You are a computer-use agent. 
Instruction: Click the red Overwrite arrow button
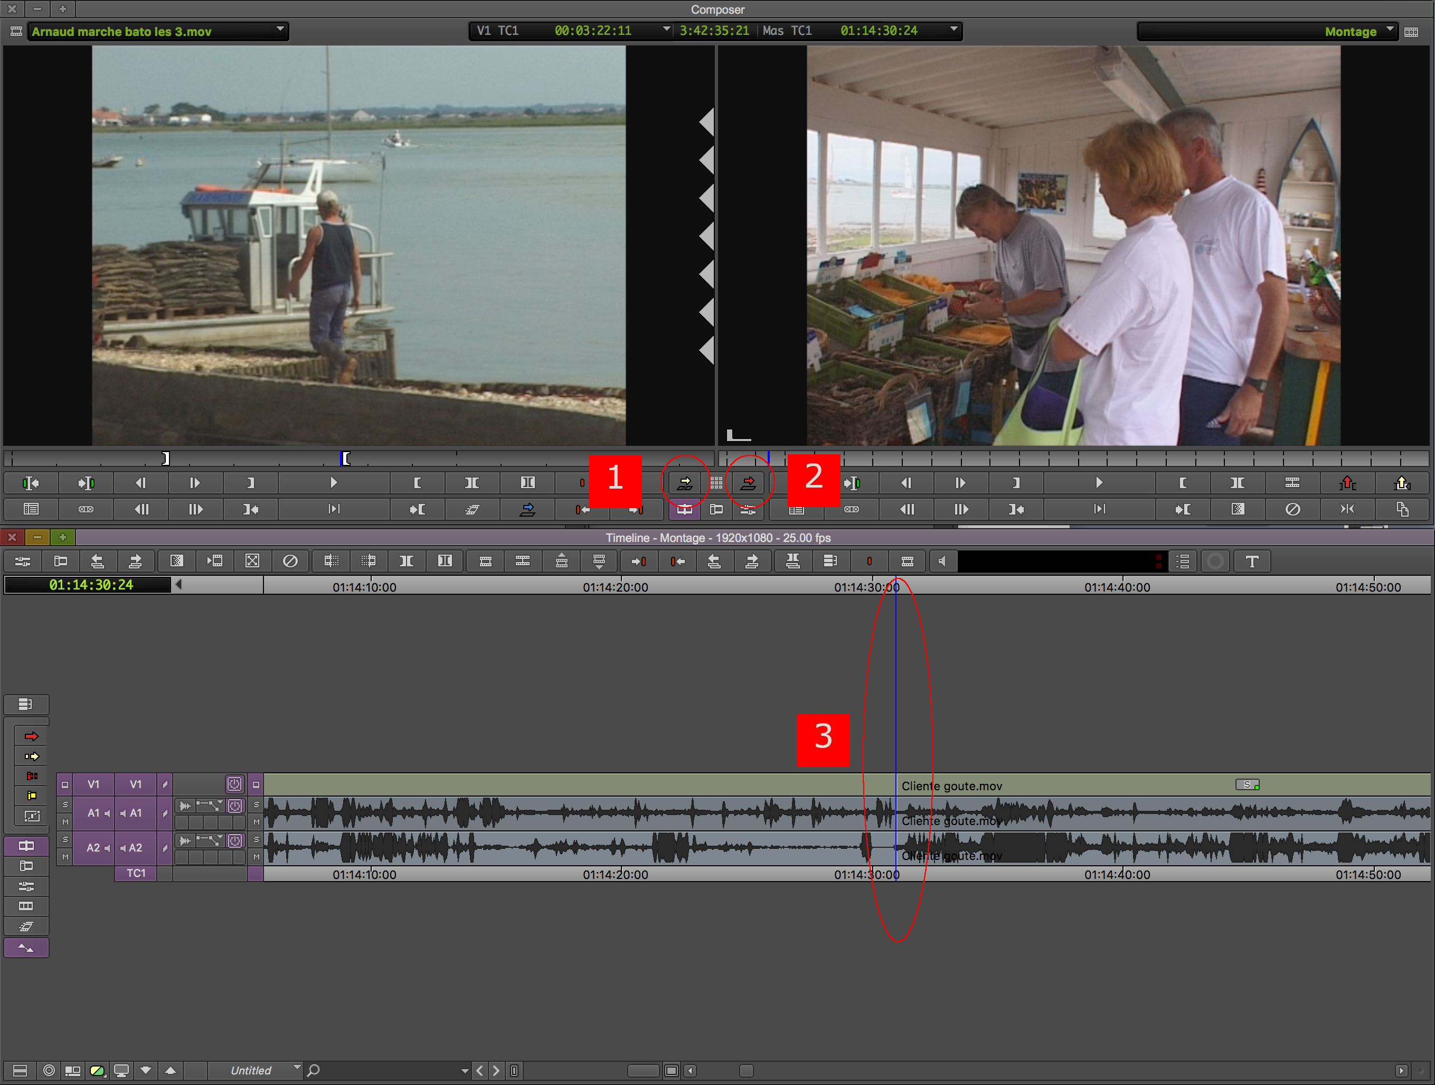[x=748, y=483]
